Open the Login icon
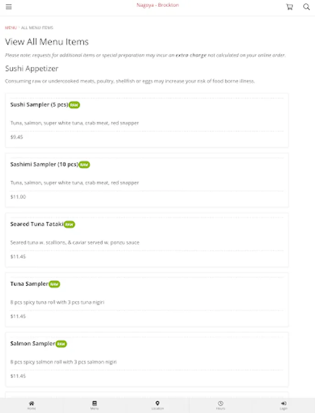 [283, 405]
